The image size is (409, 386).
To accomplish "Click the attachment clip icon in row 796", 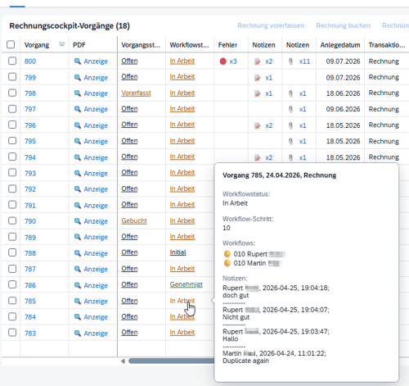I will (x=290, y=125).
